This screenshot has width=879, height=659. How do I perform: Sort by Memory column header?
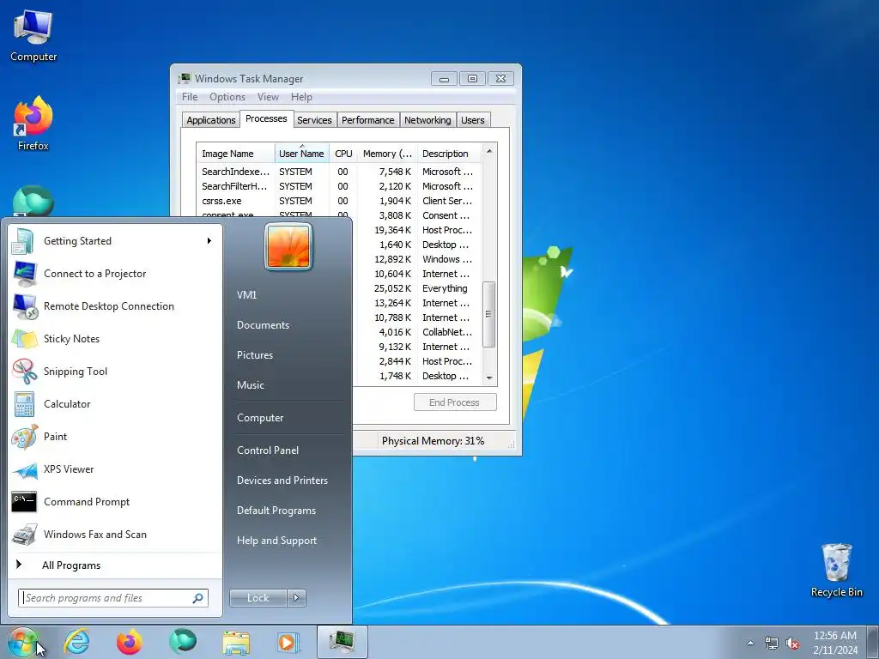[x=387, y=154]
